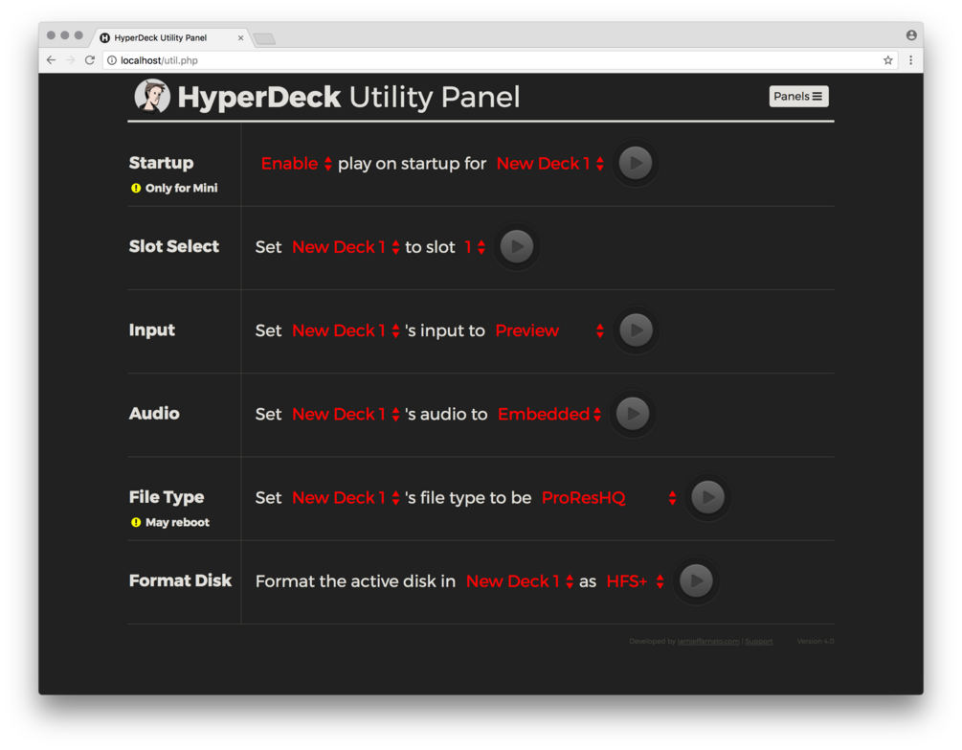This screenshot has width=962, height=750.
Task: Run the Input row play button
Action: tap(636, 330)
